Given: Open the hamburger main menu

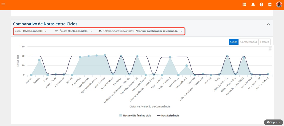Looking at the screenshot, I should 3,4.
